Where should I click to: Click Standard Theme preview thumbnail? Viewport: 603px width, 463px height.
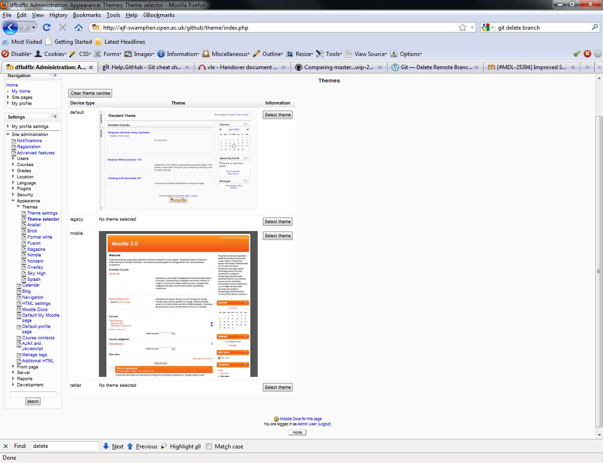178,160
